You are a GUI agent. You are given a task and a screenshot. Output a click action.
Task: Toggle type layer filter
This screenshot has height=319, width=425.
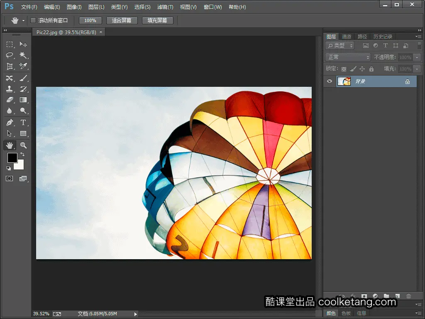(386, 46)
